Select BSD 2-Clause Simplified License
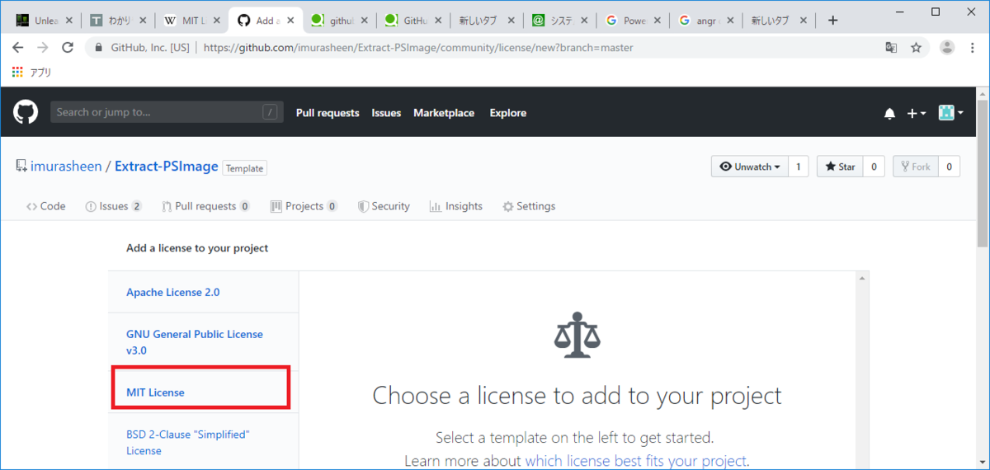Image resolution: width=990 pixels, height=470 pixels. pos(204,442)
